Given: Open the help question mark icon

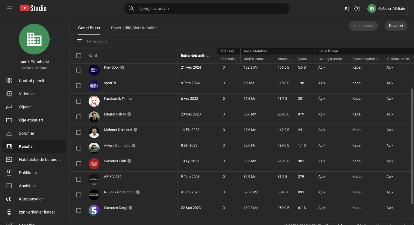Looking at the screenshot, I should tap(357, 8).
